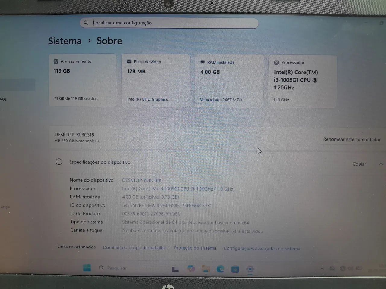The image size is (386, 289).
Task: Click 'HP 250 G8 Notebook PC' text
Action: [77, 141]
